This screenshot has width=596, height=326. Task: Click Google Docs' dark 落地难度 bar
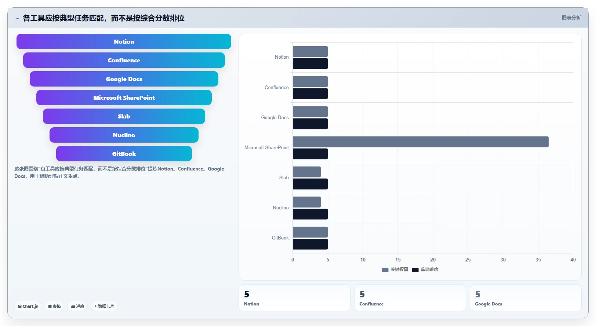tap(310, 124)
